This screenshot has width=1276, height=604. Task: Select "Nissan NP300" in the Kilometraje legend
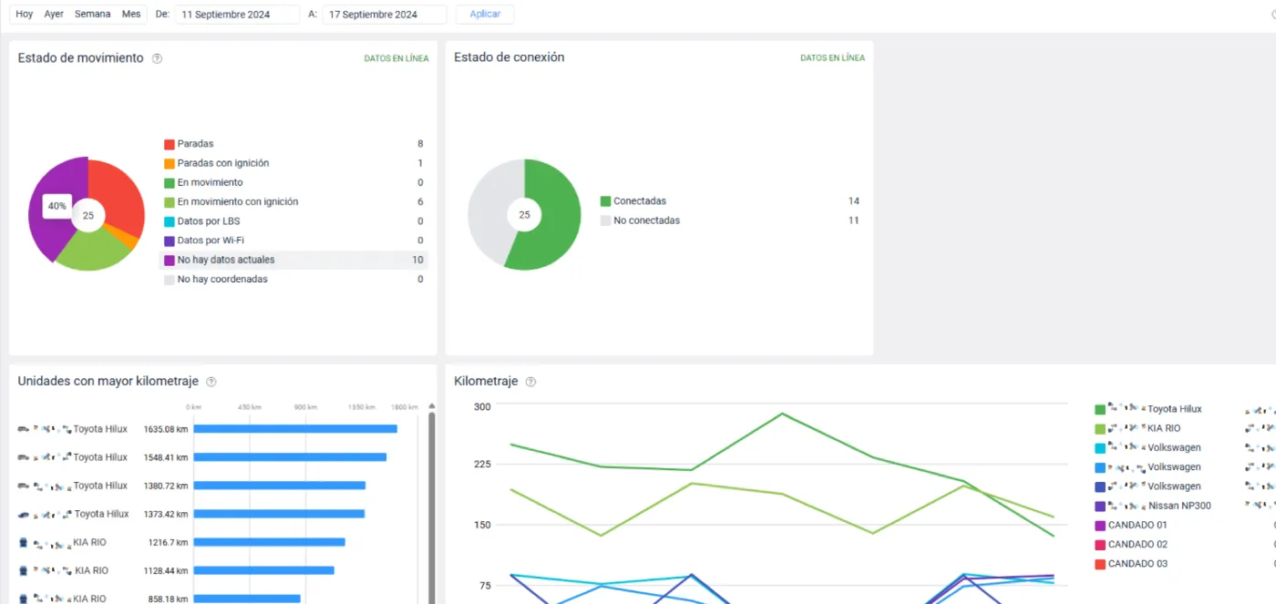(x=1179, y=506)
